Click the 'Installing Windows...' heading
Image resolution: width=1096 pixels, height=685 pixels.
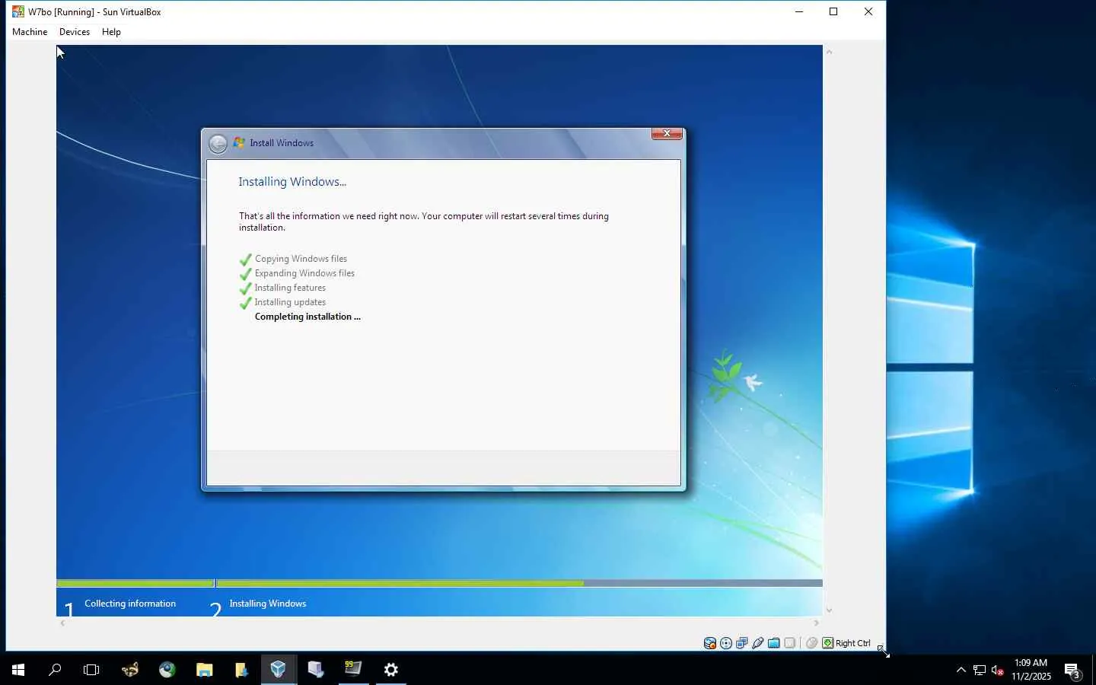[x=292, y=182]
